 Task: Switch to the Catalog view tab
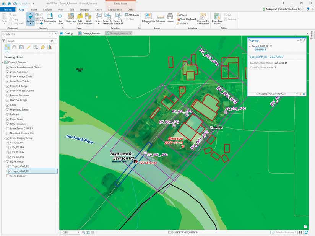67,33
